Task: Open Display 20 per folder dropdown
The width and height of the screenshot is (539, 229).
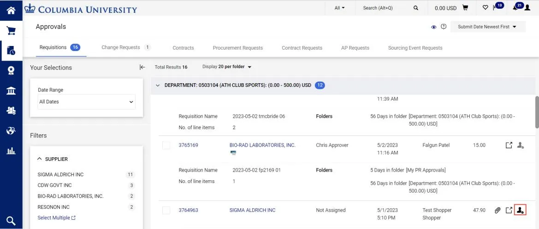Action: click(x=227, y=67)
